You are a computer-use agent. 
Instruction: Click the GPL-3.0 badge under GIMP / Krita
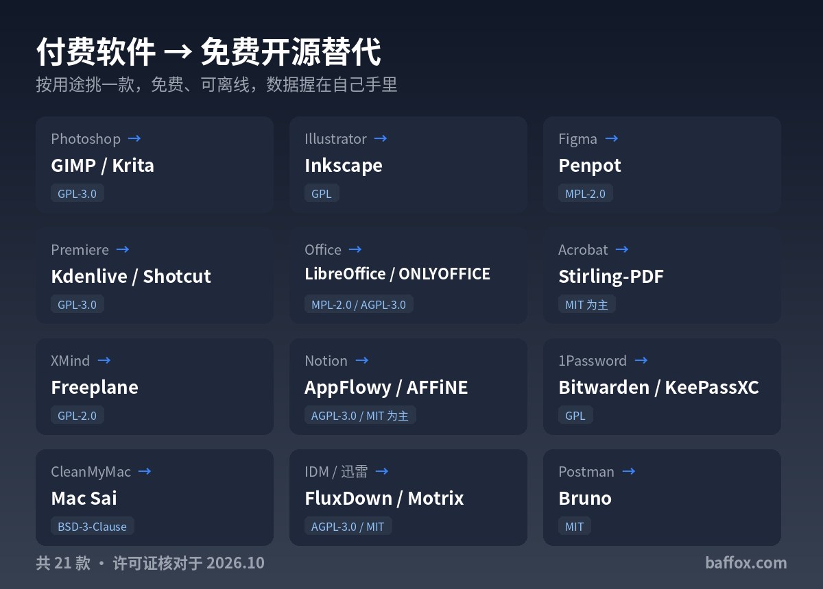(77, 193)
